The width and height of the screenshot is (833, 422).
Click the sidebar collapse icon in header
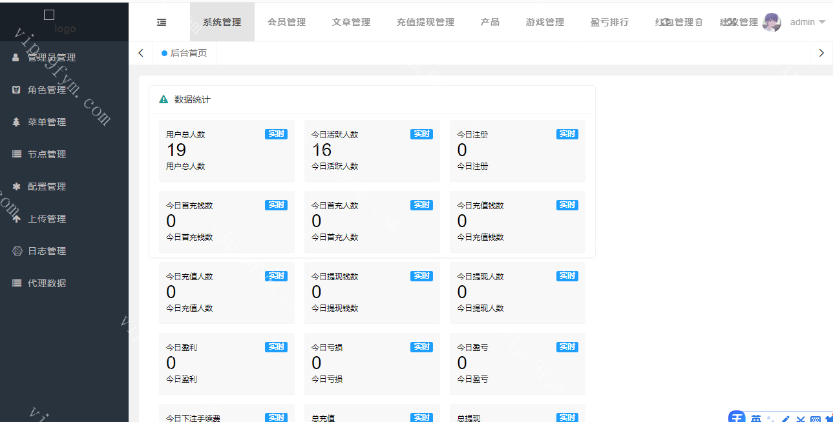tap(162, 22)
